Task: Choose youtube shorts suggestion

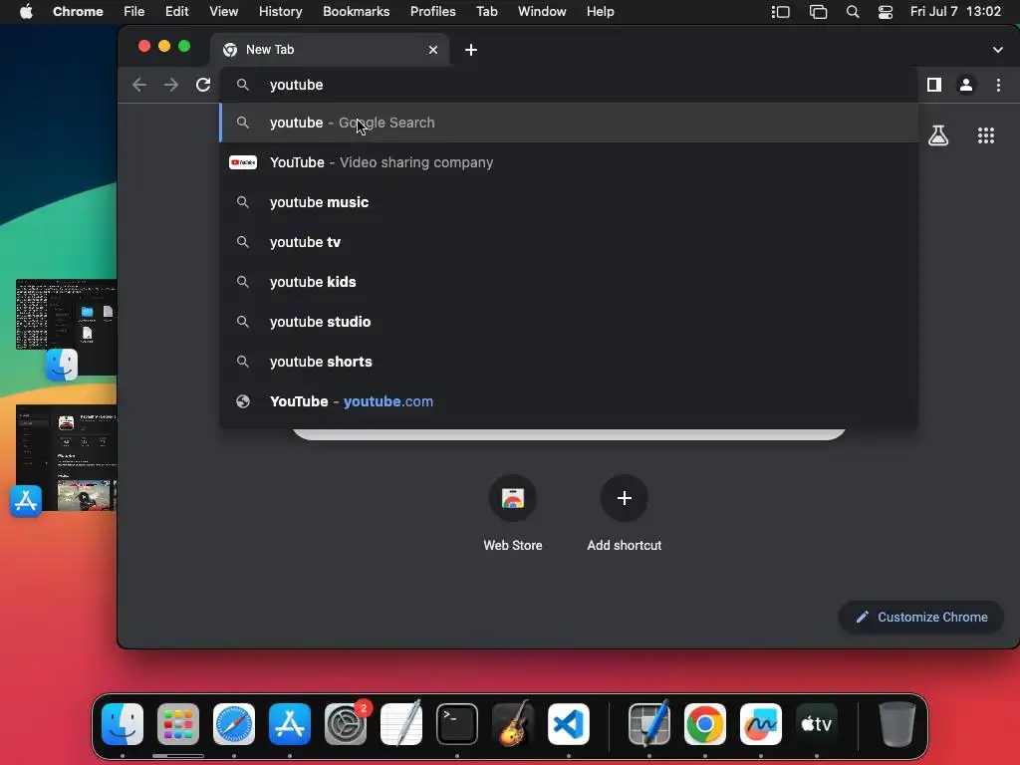Action: [x=569, y=362]
